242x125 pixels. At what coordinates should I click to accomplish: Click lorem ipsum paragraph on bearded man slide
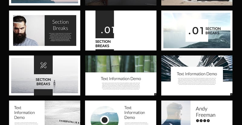60,37
